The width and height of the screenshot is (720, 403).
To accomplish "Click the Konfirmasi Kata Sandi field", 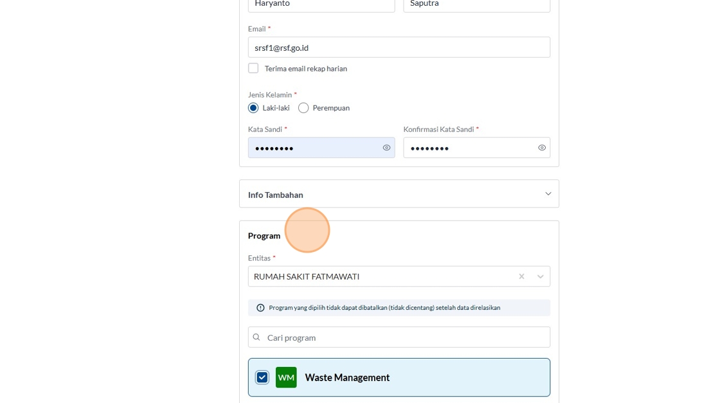I will (x=469, y=148).
